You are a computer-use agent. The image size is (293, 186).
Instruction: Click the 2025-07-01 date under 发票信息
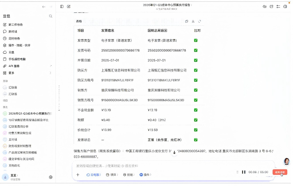(110, 60)
